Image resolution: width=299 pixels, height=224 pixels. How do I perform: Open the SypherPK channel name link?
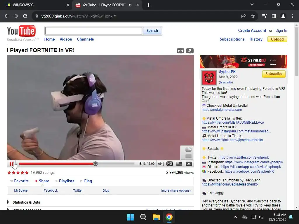pyautogui.click(x=227, y=72)
